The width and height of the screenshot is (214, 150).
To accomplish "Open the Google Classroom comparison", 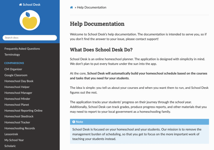I will coord(16,75).
